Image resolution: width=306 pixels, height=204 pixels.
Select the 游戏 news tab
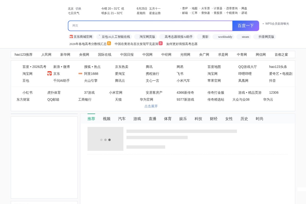click(137, 119)
